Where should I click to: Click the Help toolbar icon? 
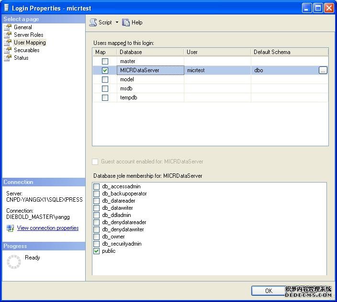click(x=126, y=22)
